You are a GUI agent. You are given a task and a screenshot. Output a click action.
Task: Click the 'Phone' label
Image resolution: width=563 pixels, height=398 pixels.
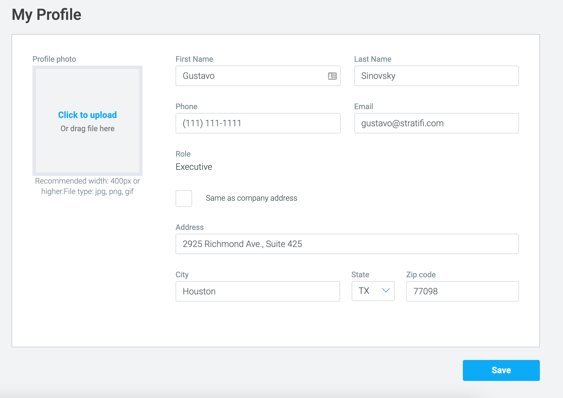pos(186,106)
